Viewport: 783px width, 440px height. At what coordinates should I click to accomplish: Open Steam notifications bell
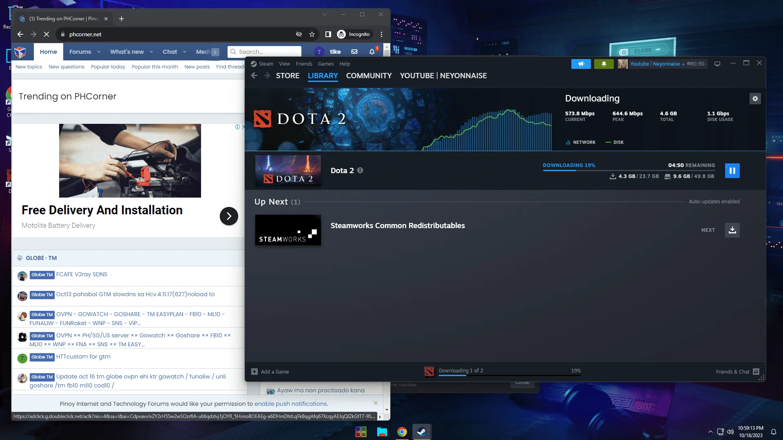[604, 64]
